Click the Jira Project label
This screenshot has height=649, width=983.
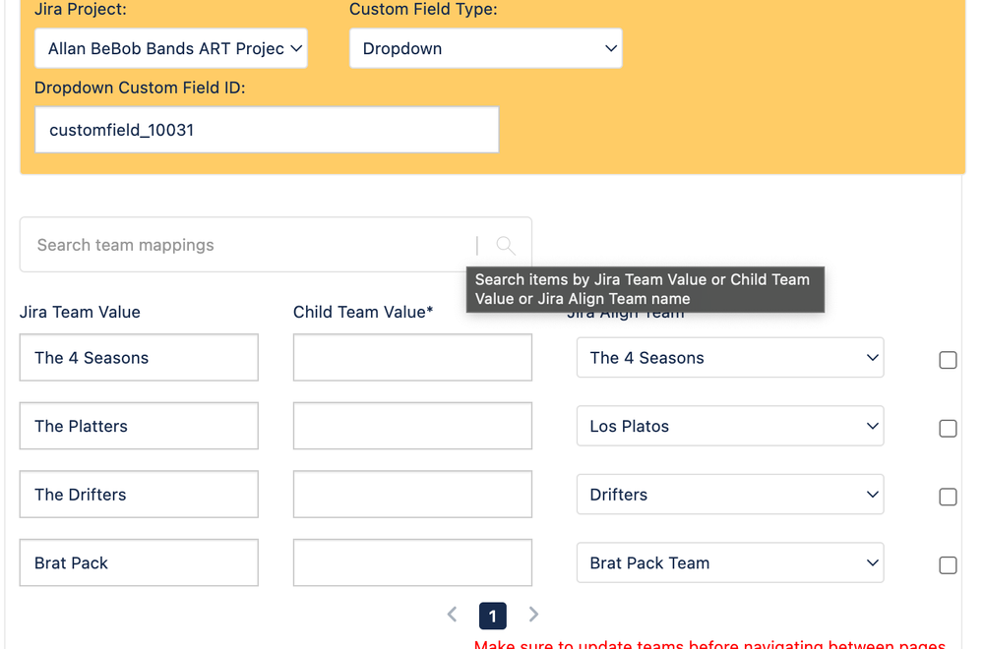81,10
